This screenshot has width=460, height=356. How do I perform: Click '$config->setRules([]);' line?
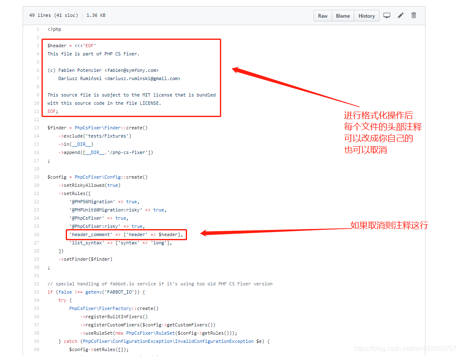[99, 349]
